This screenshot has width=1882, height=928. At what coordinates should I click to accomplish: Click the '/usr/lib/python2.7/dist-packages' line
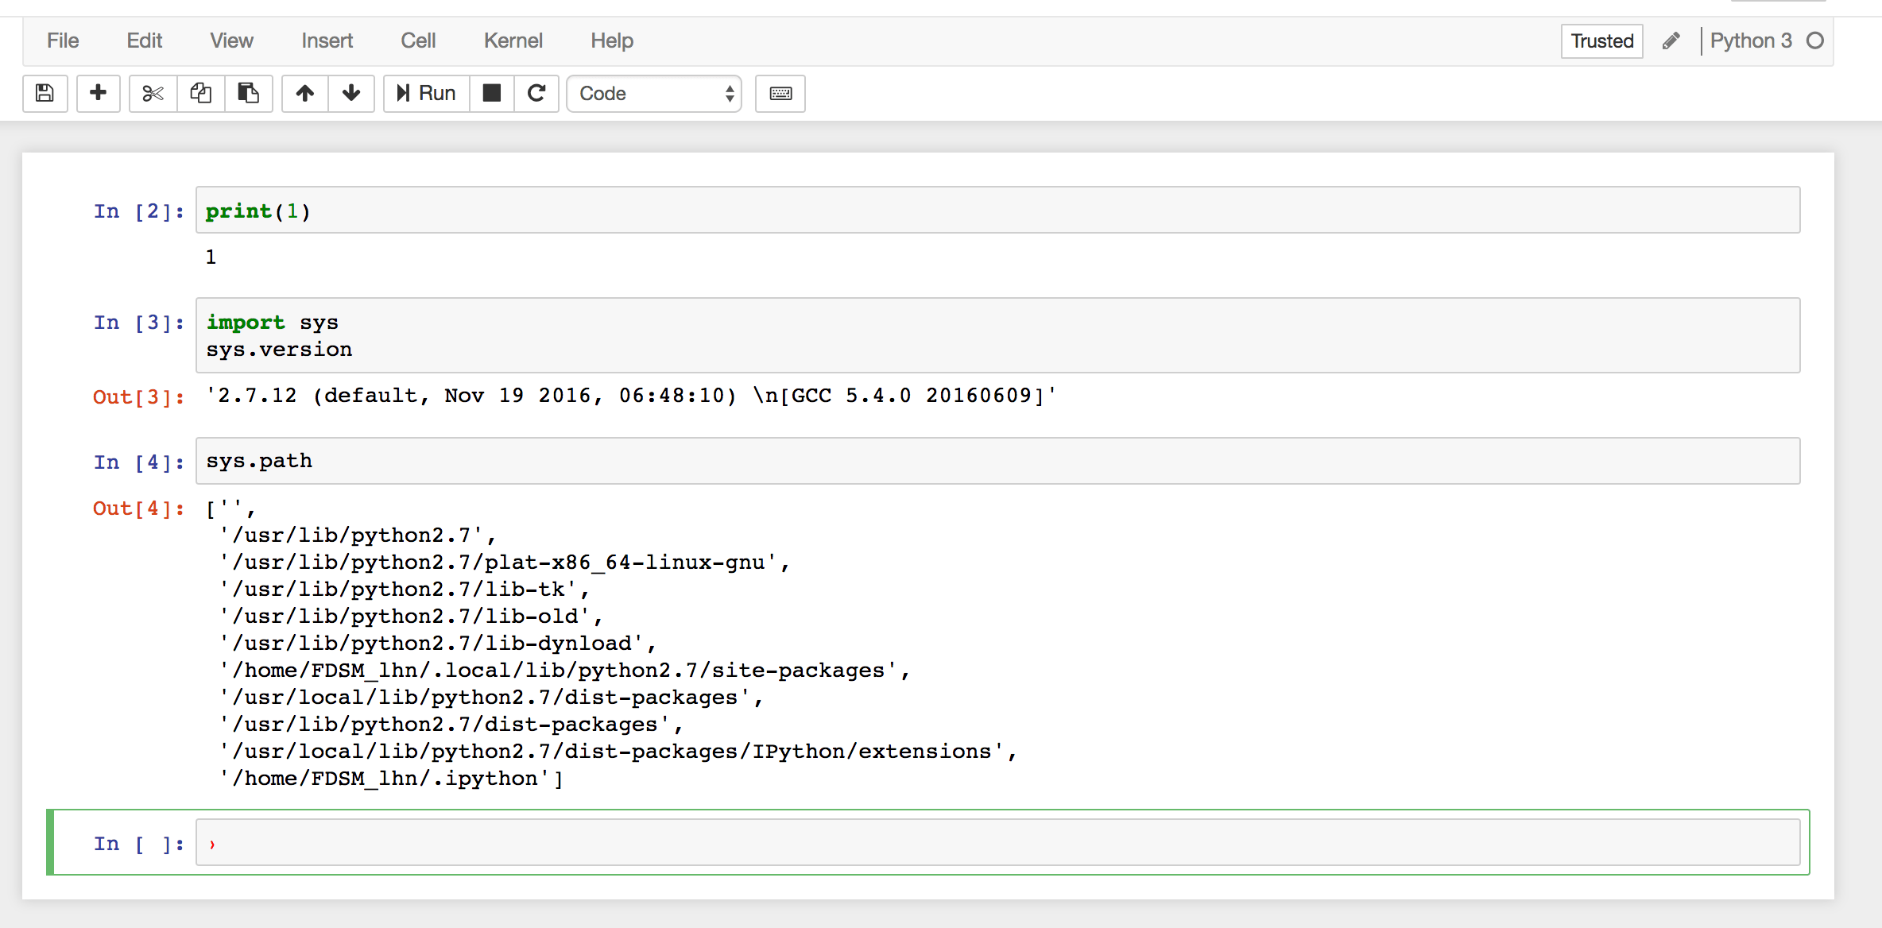tap(451, 725)
